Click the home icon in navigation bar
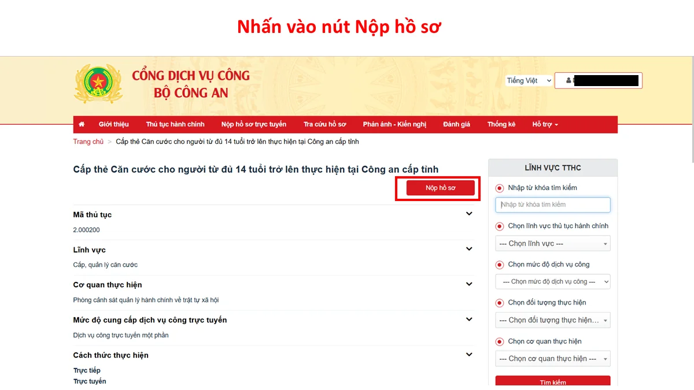694x390 pixels. tap(82, 124)
